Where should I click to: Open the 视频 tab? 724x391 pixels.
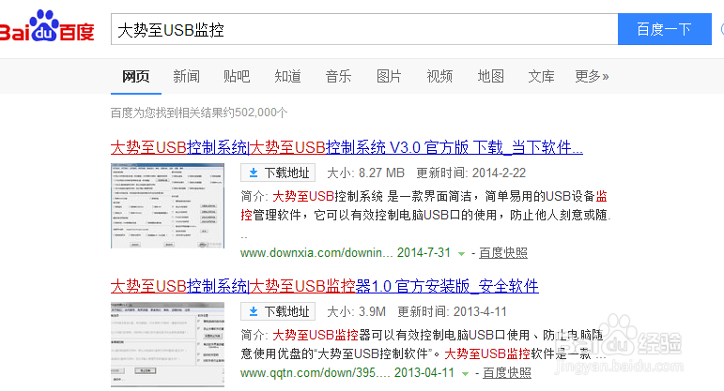(439, 76)
